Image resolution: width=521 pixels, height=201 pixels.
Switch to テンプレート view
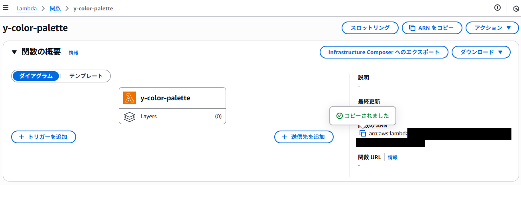(x=86, y=76)
